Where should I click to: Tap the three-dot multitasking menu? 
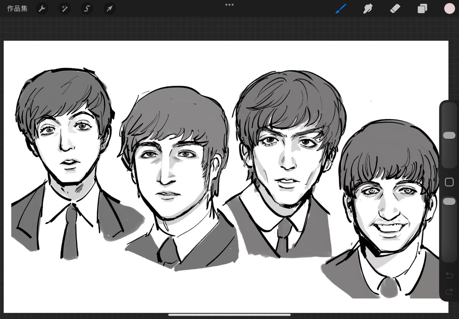229,5
